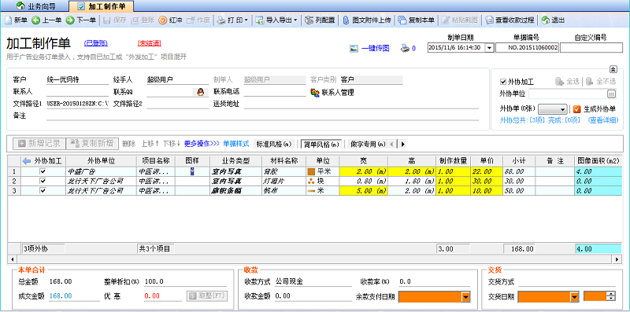Select the 简单风格 style tab
The height and width of the screenshot is (312, 630).
point(321,144)
